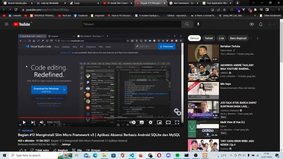This screenshot has width=283, height=159.
Task: Switch to the Loop tab
Action: click(84, 3)
